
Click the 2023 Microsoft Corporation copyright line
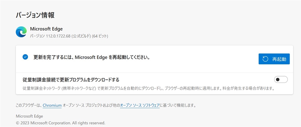coord(60,123)
